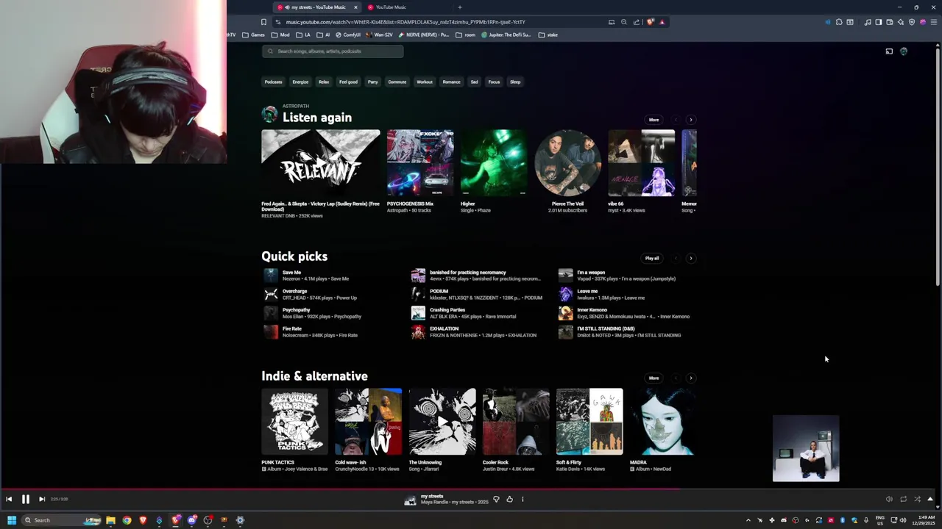This screenshot has width=942, height=529.
Task: Like the song my streets
Action: click(509, 499)
